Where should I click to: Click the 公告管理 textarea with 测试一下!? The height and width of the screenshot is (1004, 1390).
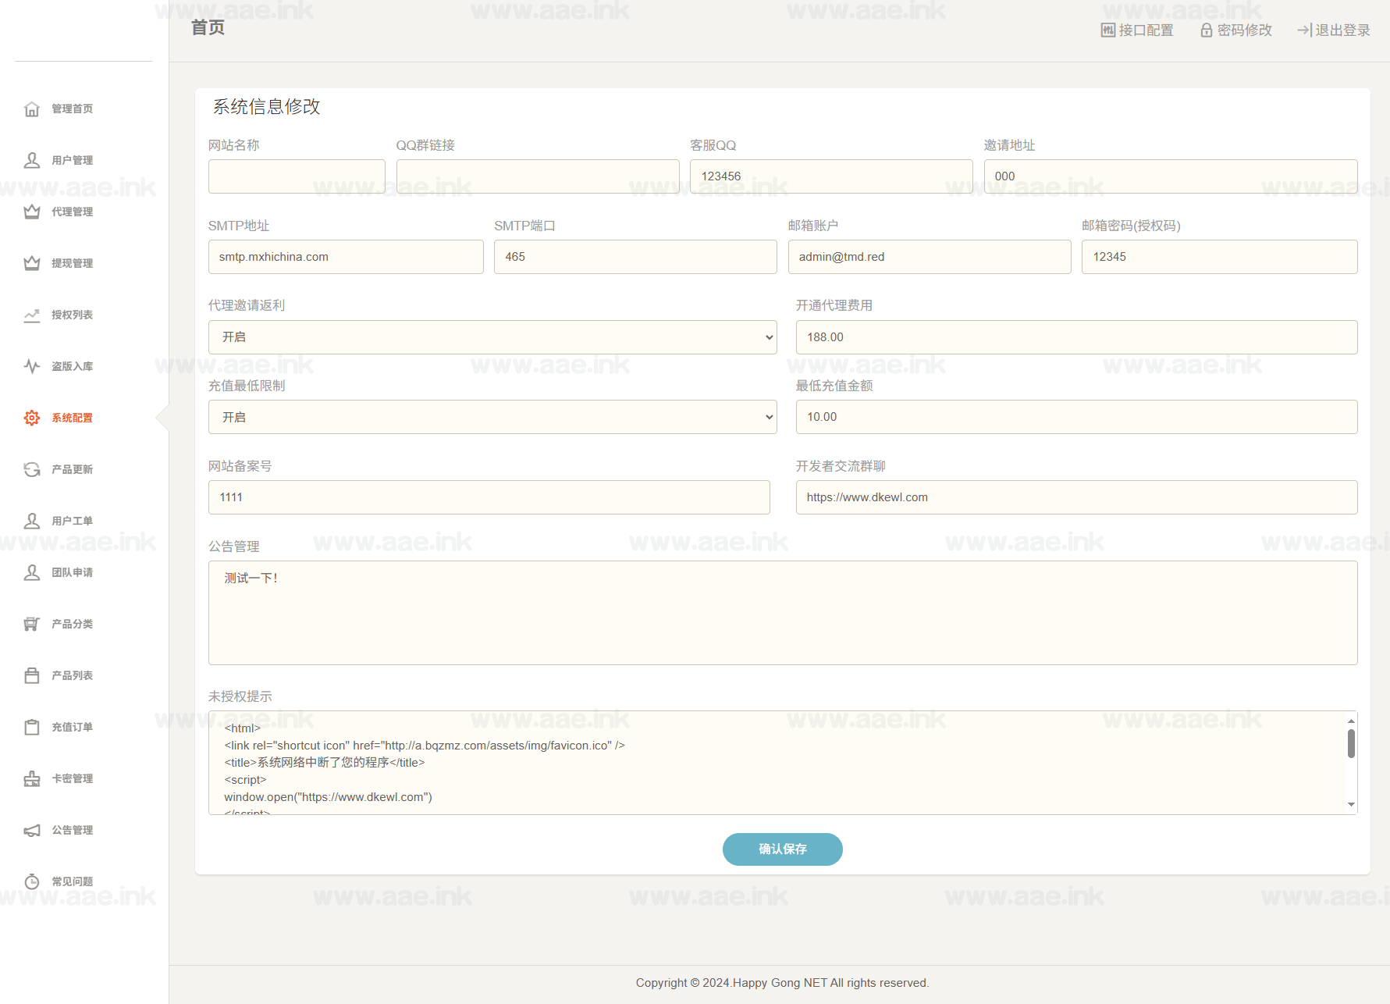(x=783, y=613)
